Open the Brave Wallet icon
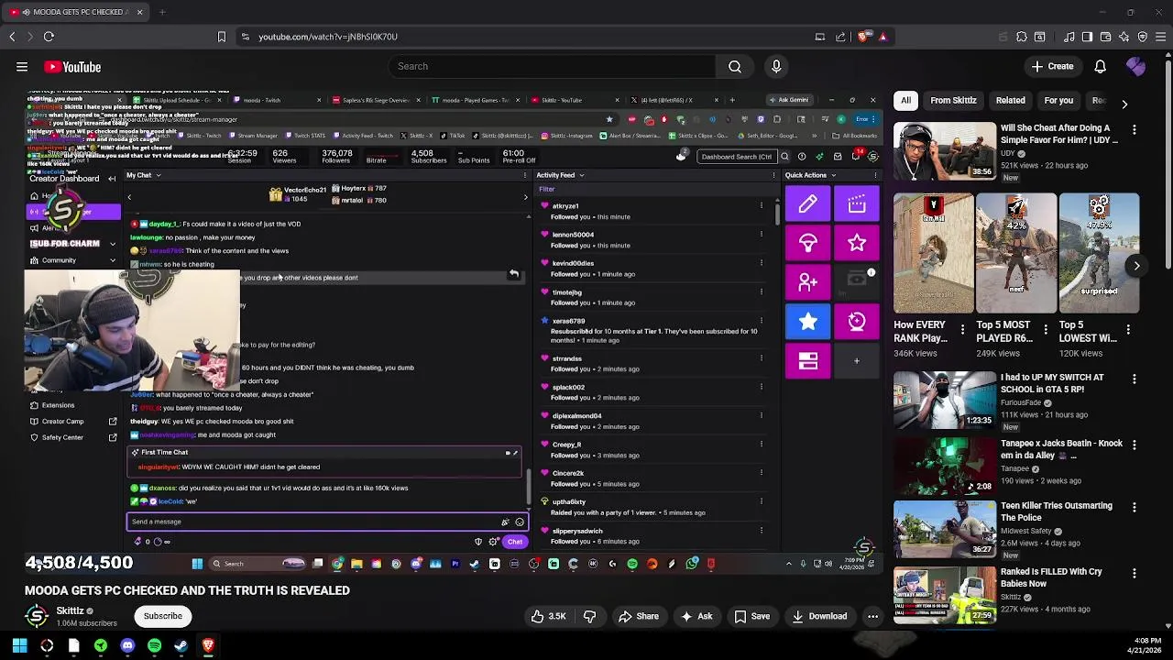The height and width of the screenshot is (660, 1173). click(x=1105, y=37)
